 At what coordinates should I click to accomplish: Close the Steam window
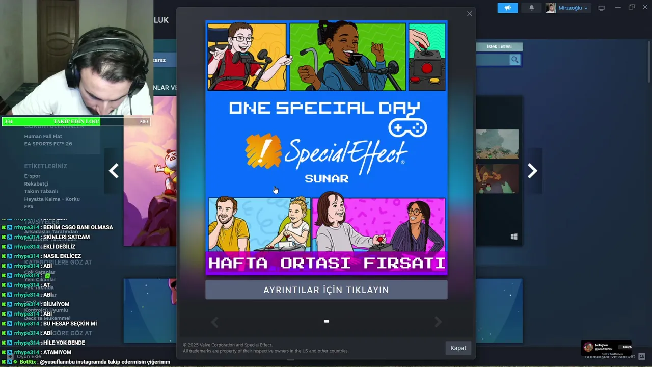[x=645, y=7]
